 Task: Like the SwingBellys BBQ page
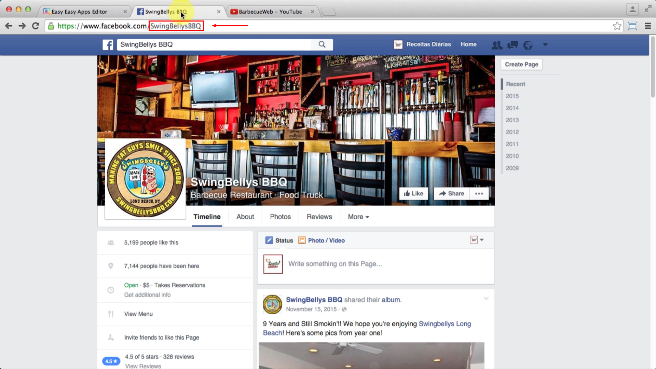point(413,193)
